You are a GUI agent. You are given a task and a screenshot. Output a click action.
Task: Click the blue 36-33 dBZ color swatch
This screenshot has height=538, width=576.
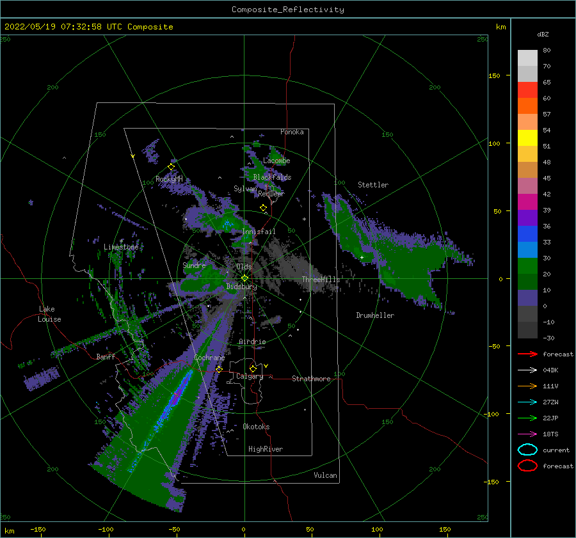[527, 234]
